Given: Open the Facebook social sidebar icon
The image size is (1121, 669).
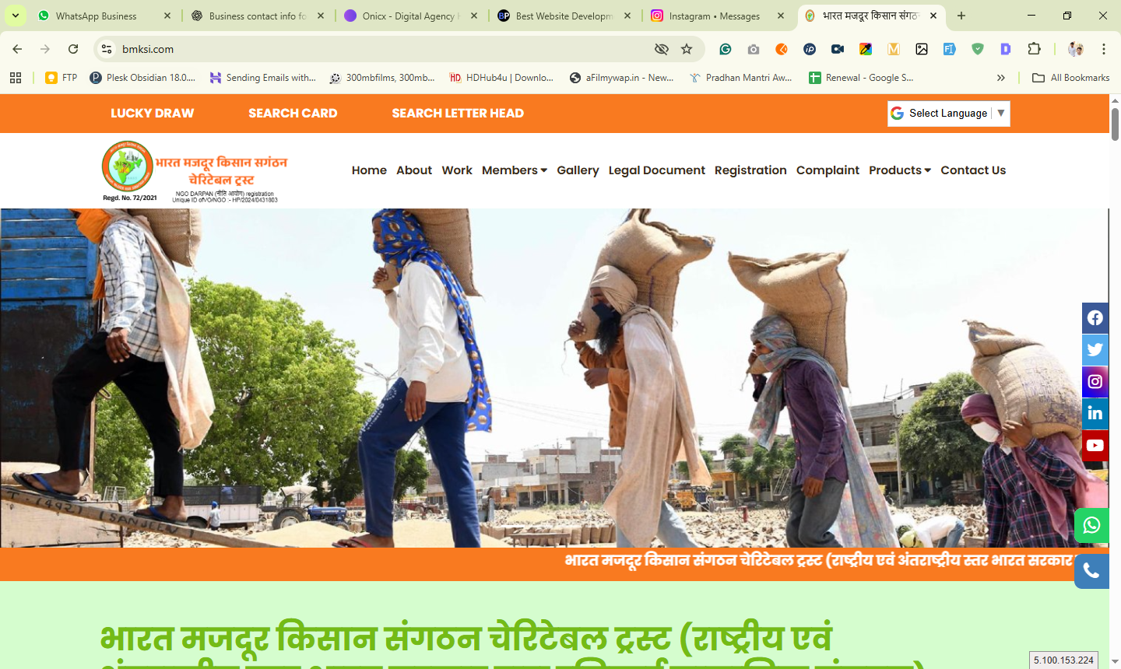Looking at the screenshot, I should tap(1095, 318).
